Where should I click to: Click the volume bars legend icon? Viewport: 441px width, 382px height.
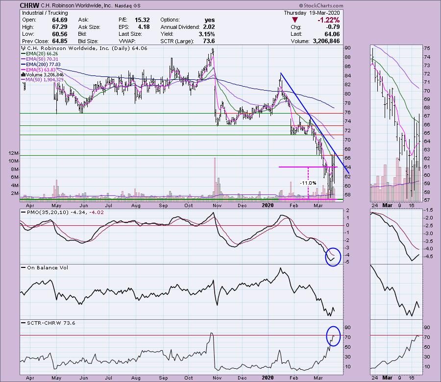tap(24, 75)
